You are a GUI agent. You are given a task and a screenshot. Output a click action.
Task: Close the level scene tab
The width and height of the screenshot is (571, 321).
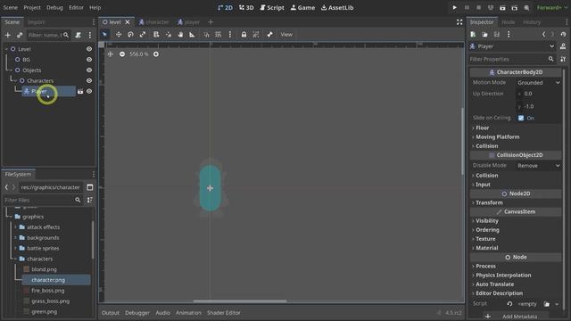click(x=128, y=22)
